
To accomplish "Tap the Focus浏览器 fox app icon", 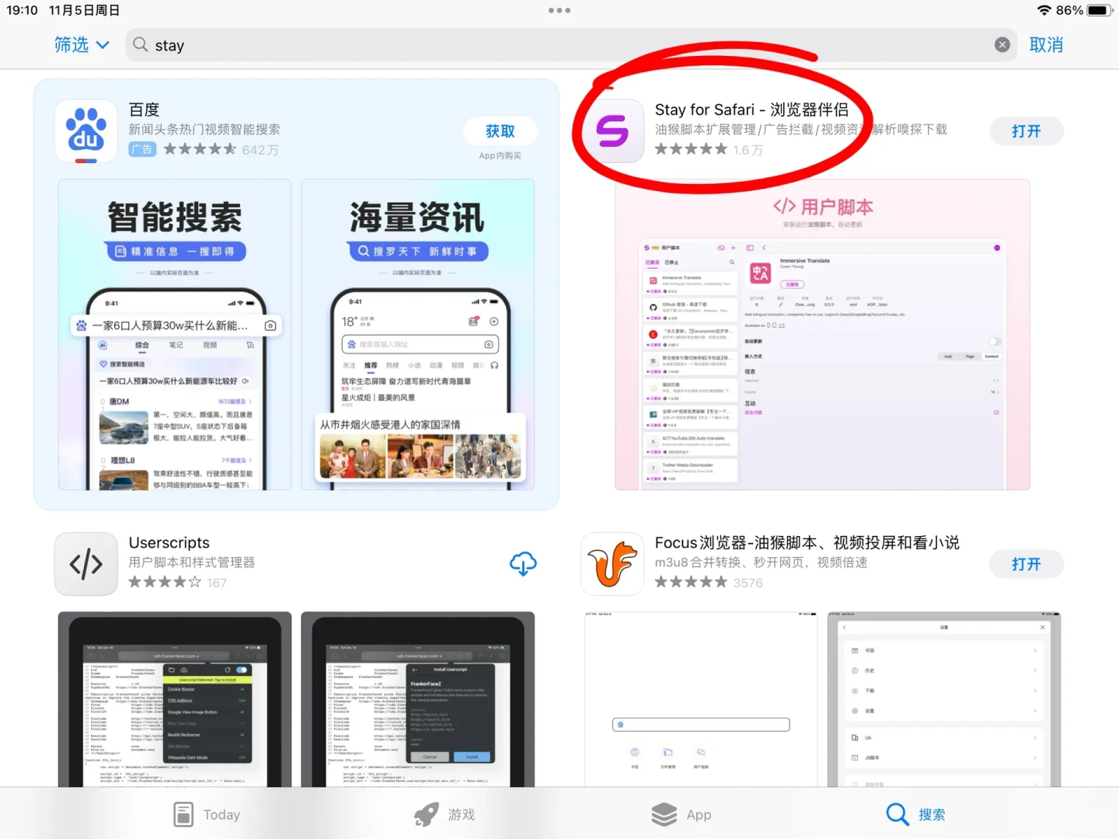I will tap(612, 564).
